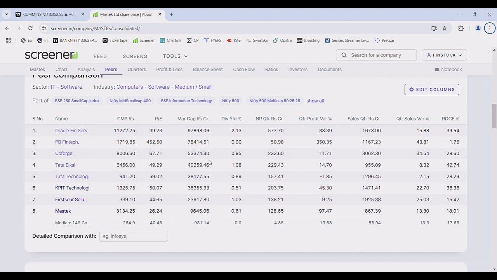This screenshot has width=497, height=280.
Task: Open the IT - Software sector link
Action: pyautogui.click(x=66, y=87)
